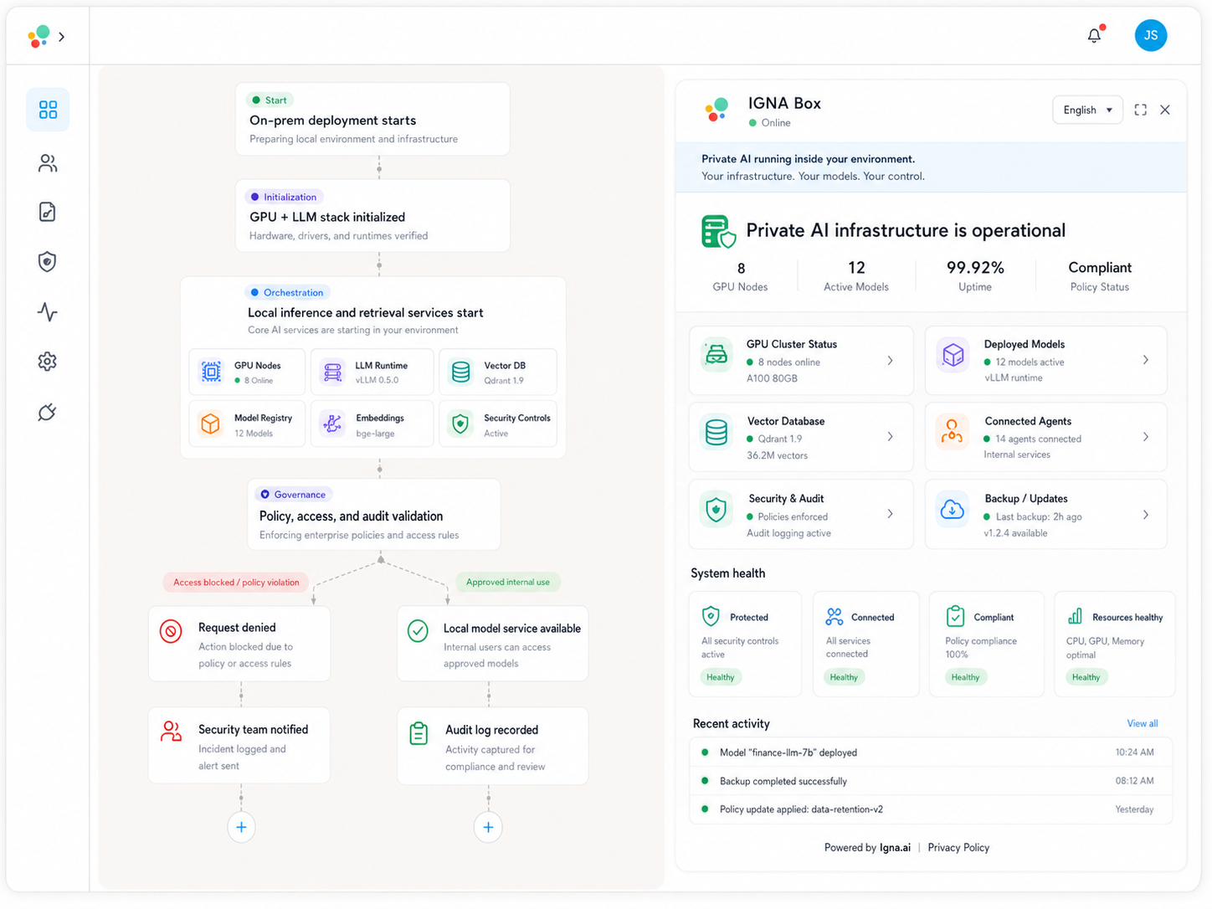This screenshot has width=1212, height=909.
Task: Click the Security team notified people icon
Action: pos(171,732)
